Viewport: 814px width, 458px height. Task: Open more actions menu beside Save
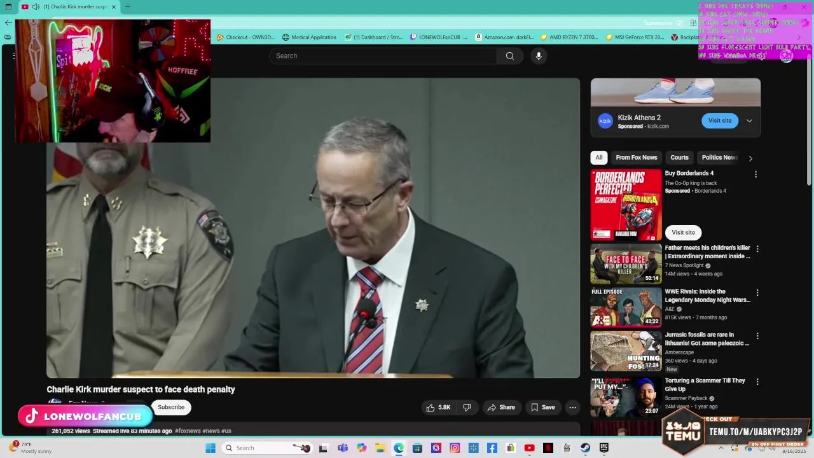click(572, 407)
